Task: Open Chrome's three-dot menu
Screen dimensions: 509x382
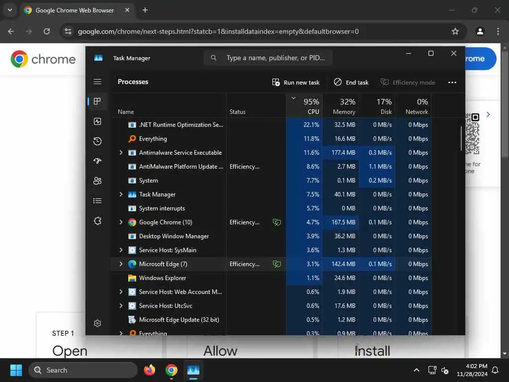Action: [498, 31]
